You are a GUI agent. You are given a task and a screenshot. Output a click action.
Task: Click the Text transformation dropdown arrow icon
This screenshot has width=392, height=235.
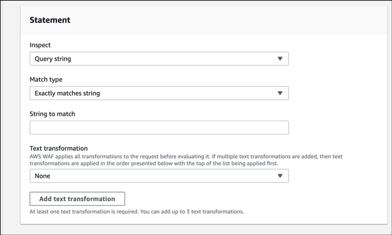(x=280, y=176)
